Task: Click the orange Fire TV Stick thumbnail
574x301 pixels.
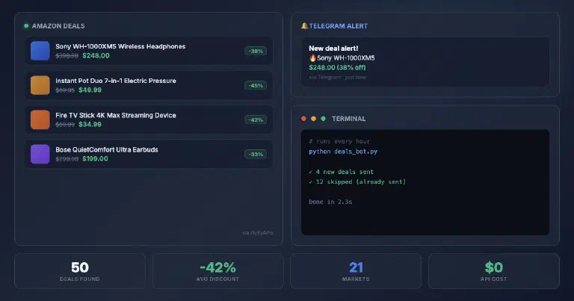Action: (40, 120)
